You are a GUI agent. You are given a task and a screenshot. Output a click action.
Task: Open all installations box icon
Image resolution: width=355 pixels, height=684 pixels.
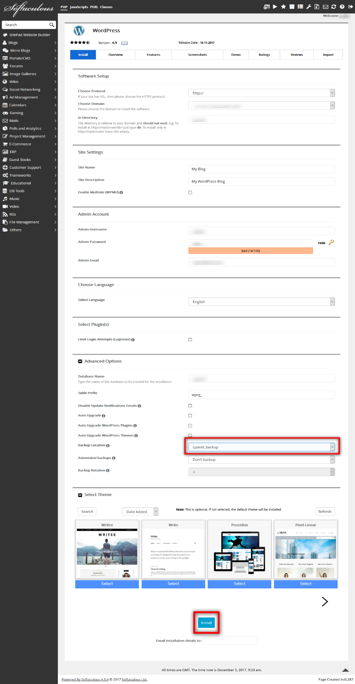click(x=292, y=7)
